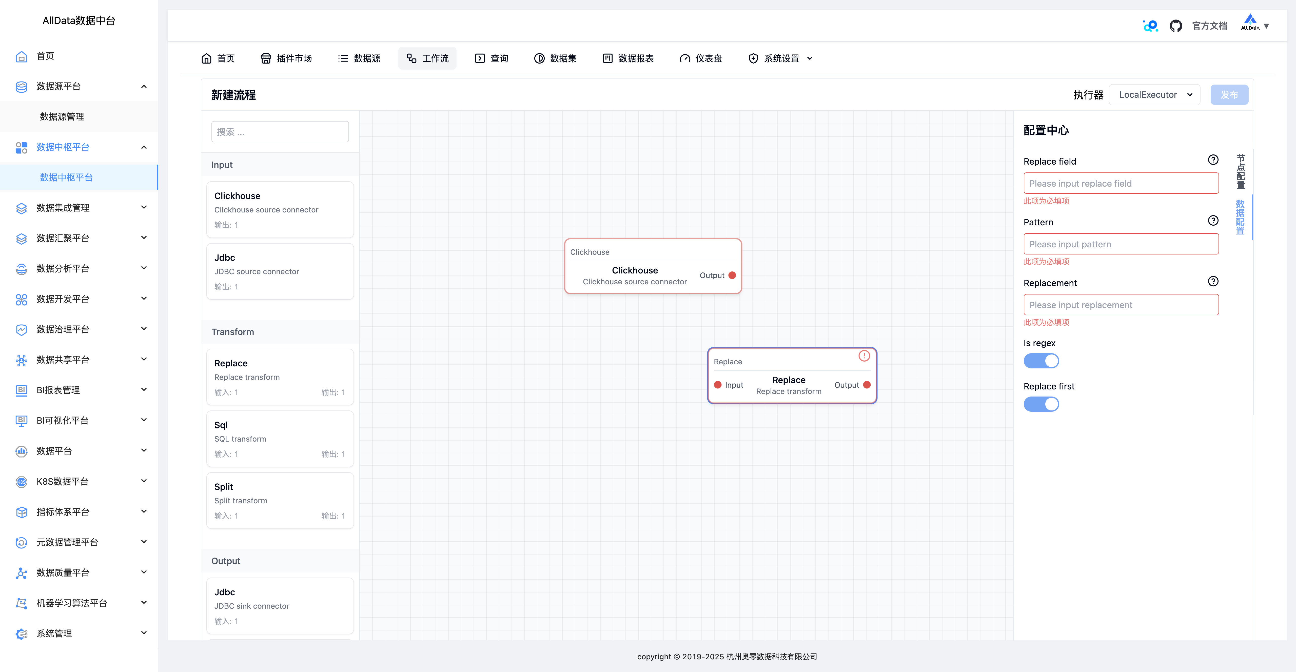Click the 数据源平台 database icon
The width and height of the screenshot is (1296, 672).
(x=21, y=87)
